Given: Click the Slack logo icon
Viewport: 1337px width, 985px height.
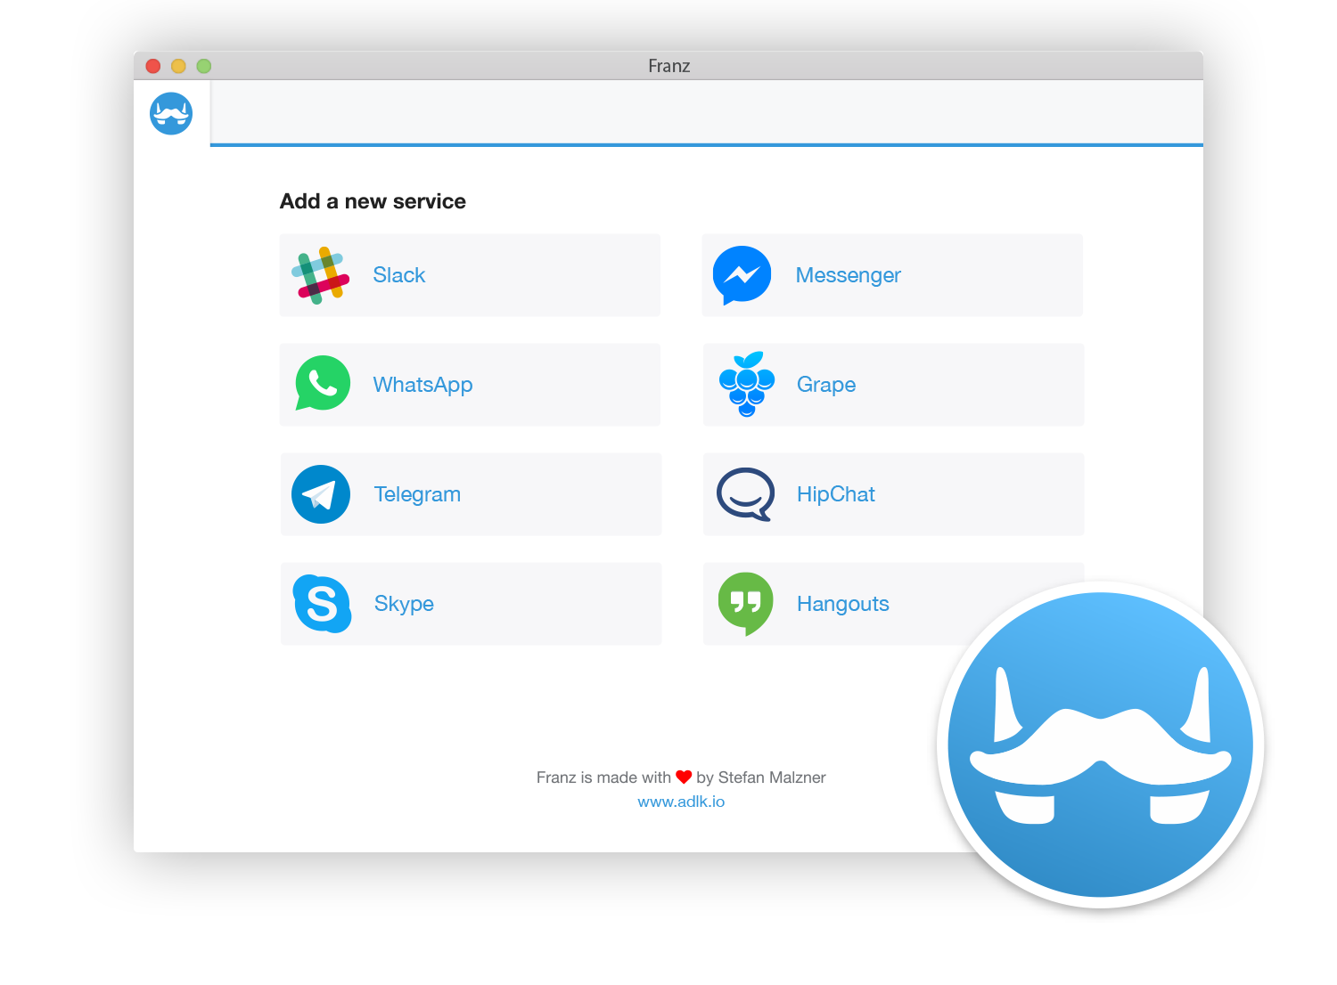Looking at the screenshot, I should 321,275.
